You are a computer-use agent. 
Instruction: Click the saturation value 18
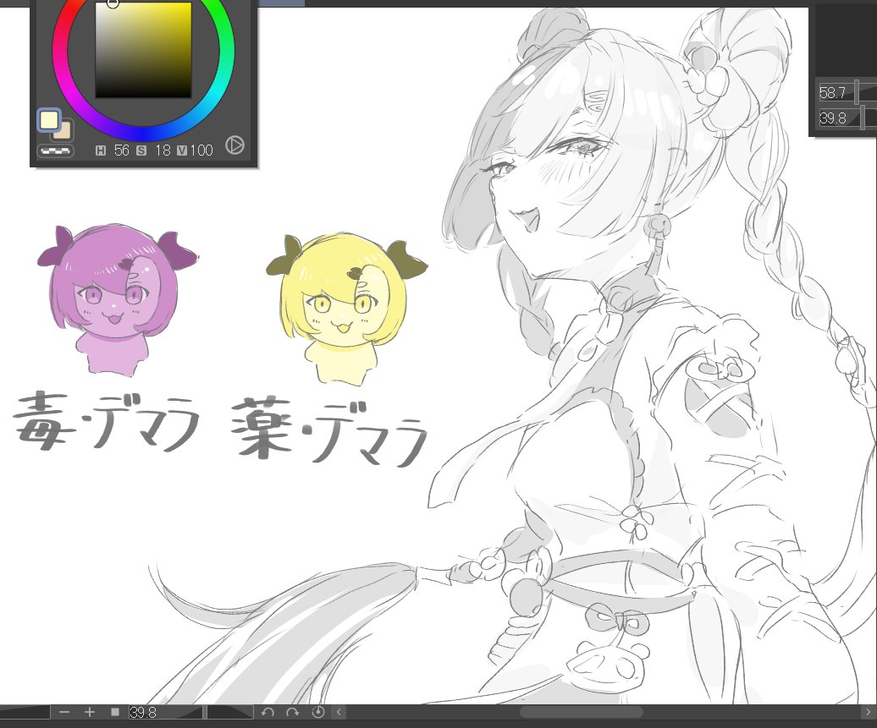pyautogui.click(x=163, y=151)
